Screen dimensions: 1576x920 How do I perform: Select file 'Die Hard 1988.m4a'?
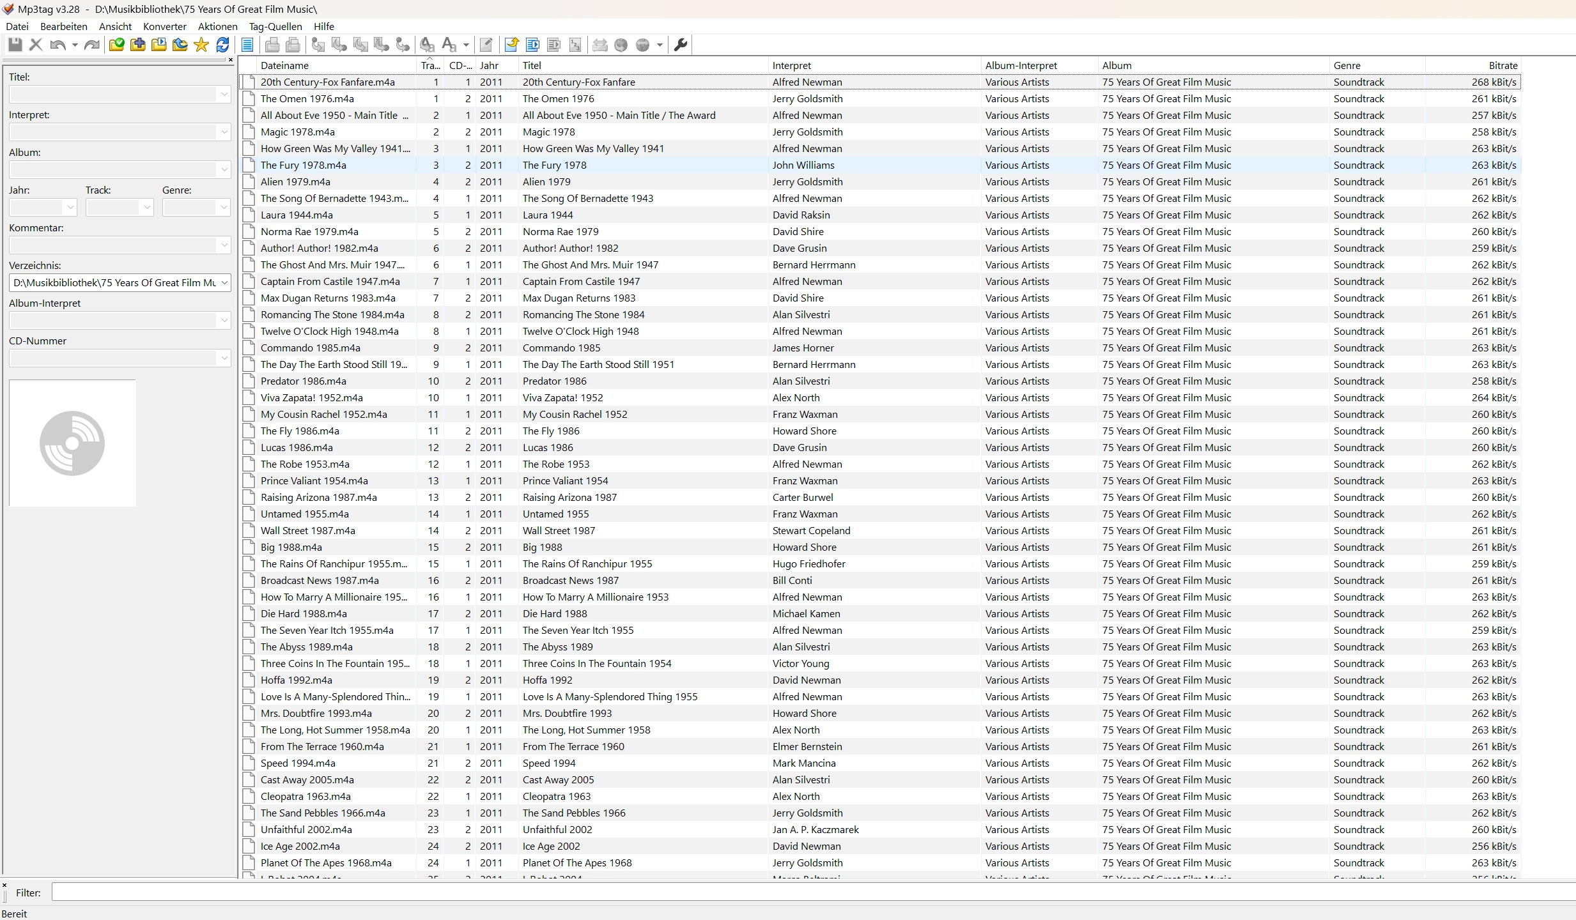pyautogui.click(x=304, y=613)
